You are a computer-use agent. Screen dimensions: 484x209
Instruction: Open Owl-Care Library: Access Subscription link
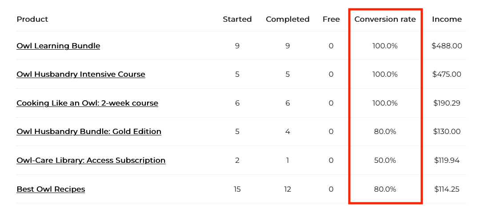pos(91,160)
